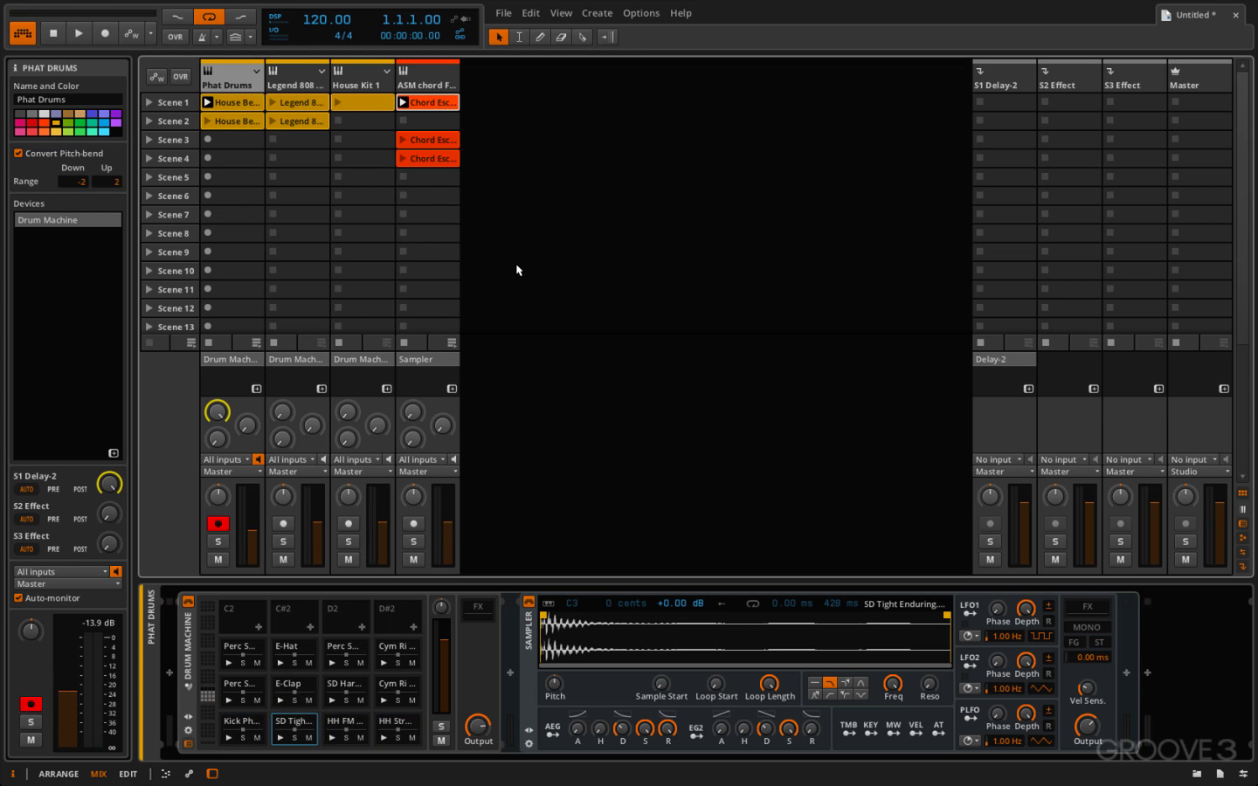This screenshot has height=786, width=1258.
Task: Switch to the ARRANGE view tab
Action: (x=59, y=774)
